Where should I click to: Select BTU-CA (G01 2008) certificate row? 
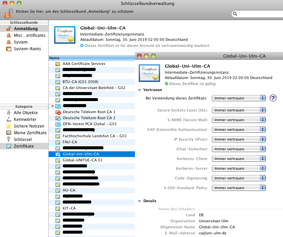click(x=92, y=82)
